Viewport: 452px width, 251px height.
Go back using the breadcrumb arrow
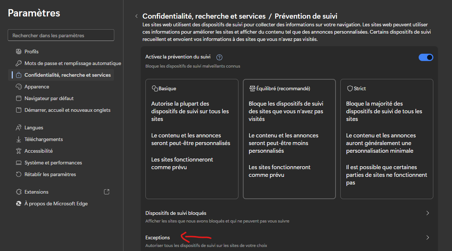click(136, 16)
